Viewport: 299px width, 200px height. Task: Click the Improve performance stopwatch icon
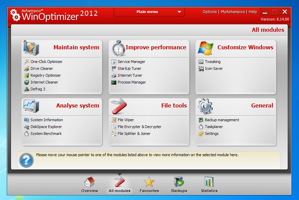click(x=119, y=48)
